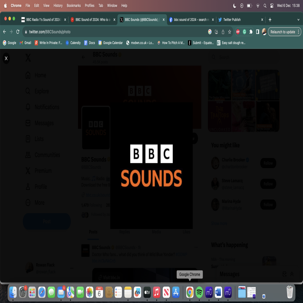The width and height of the screenshot is (303, 303).
Task: Open macOS Control Centre toggles
Action: coord(272,6)
